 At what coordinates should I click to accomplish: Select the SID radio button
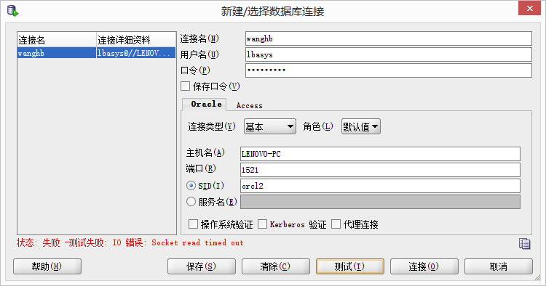pyautogui.click(x=191, y=186)
